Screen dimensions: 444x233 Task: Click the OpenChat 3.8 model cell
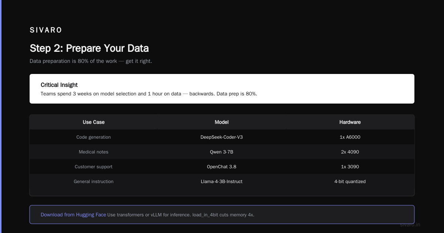pyautogui.click(x=222, y=166)
